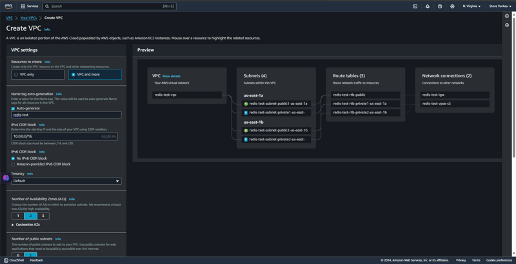This screenshot has height=264, width=516.
Task: Open Info link for Name tag auto-generation
Action: point(59,94)
